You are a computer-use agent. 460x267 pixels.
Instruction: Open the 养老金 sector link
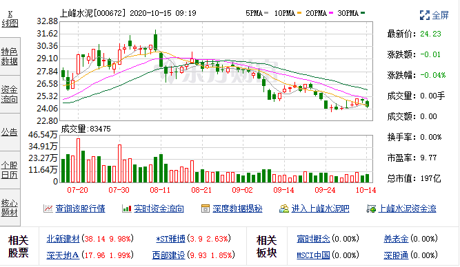pos(396,239)
